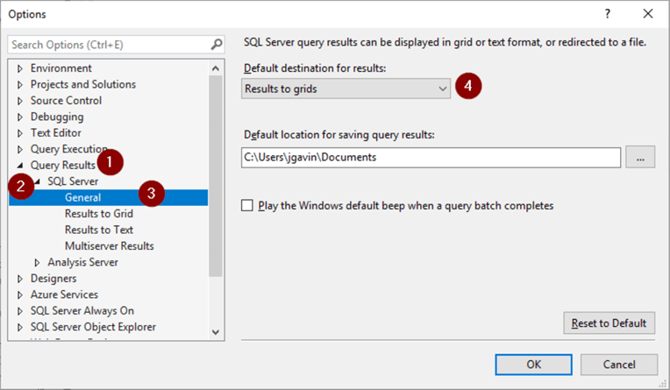Screen dimensions: 670x390
Task: Expand the Text Editor node
Action: tap(19, 133)
